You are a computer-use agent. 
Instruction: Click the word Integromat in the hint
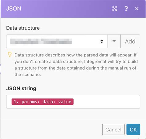pos(95,62)
